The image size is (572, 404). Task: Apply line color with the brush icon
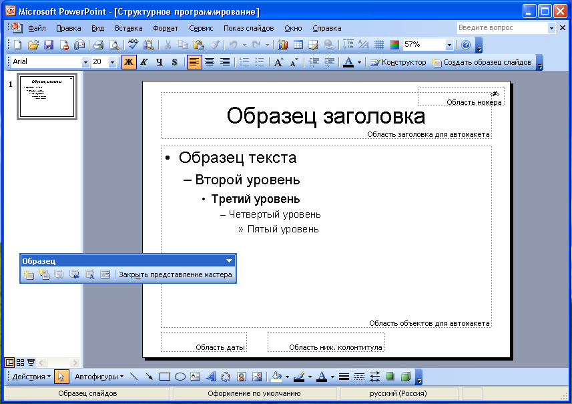click(299, 377)
